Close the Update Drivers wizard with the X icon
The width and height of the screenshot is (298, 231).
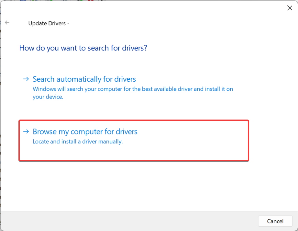(x=289, y=8)
